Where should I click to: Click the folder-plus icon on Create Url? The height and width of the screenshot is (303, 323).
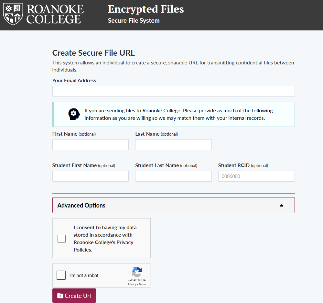pos(60,296)
